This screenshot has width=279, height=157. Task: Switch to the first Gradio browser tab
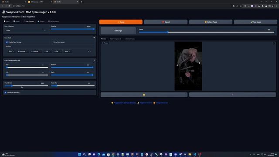[x=14, y=2]
